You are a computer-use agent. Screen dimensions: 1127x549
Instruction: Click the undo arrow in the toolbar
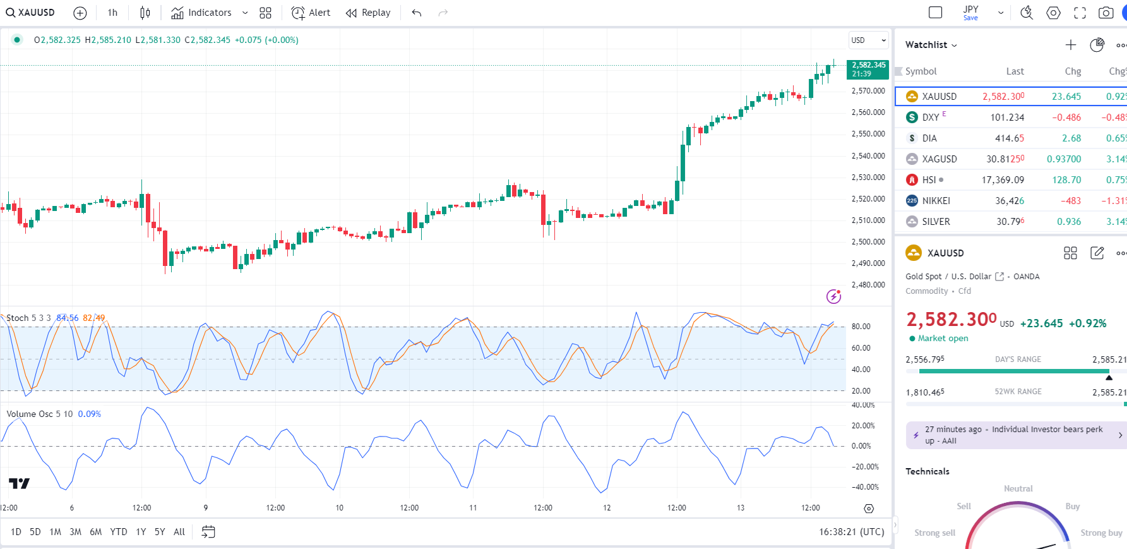point(417,13)
